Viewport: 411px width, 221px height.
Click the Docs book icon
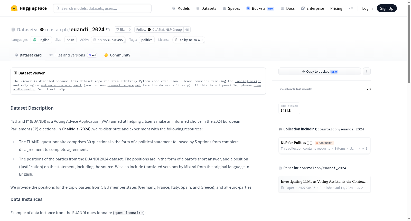pos(283,8)
